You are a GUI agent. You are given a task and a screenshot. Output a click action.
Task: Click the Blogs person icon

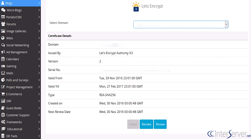pyautogui.click(x=3, y=3)
